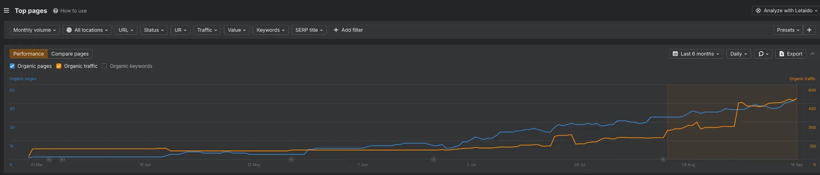
Task: Open the hamburger navigation menu
Action: pyautogui.click(x=6, y=11)
